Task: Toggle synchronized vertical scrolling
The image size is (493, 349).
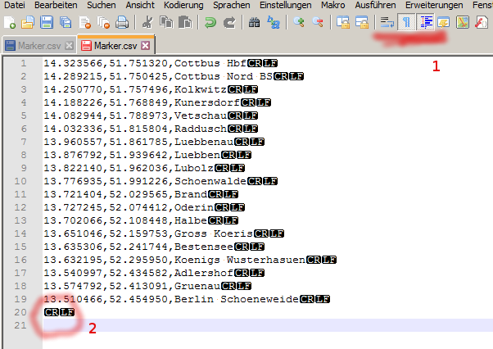Action: click(x=342, y=23)
